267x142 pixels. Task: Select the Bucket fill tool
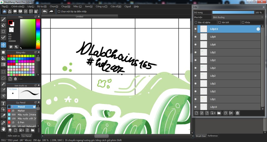(3, 59)
